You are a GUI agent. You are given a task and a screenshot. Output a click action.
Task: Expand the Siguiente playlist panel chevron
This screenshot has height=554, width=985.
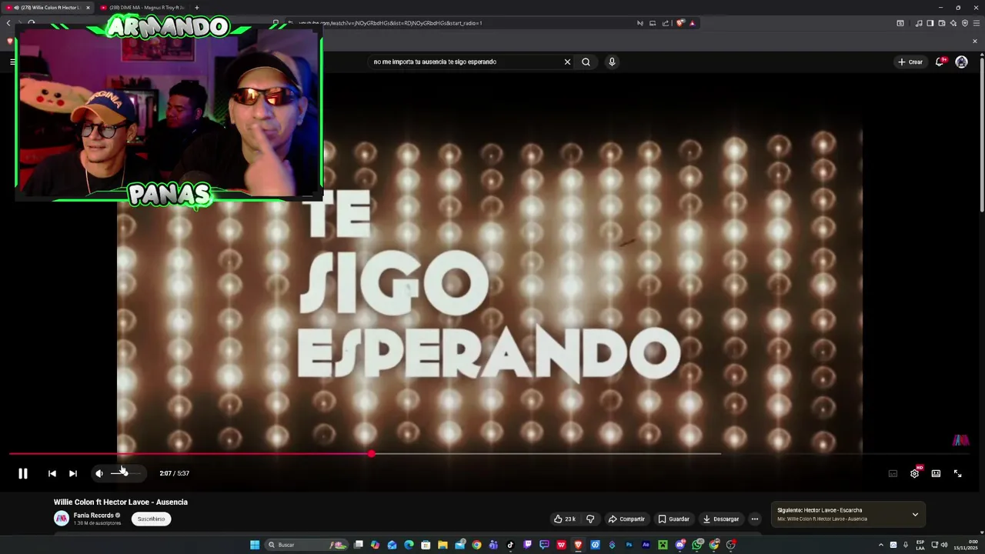click(915, 514)
